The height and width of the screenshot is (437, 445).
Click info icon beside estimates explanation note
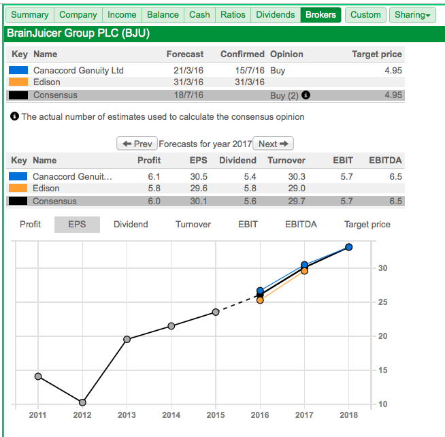(14, 116)
